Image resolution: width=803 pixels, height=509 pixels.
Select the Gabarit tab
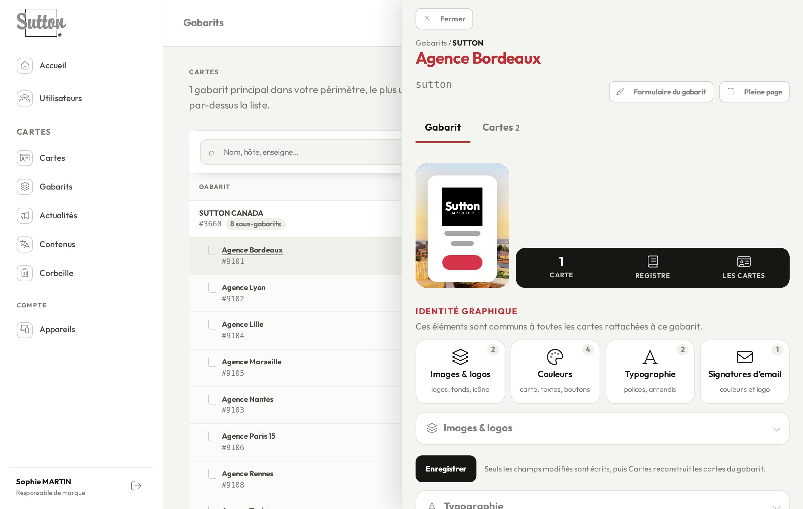point(443,128)
